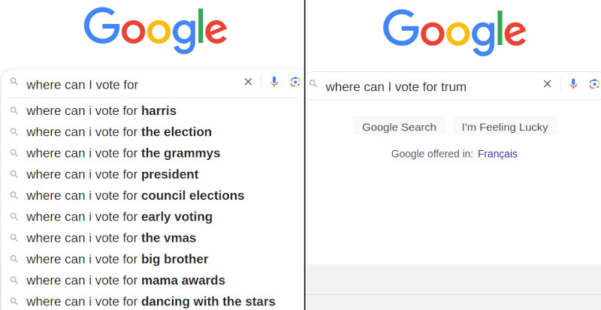The width and height of the screenshot is (601, 310).
Task: Choose 'the election' suggestion
Action: [119, 132]
